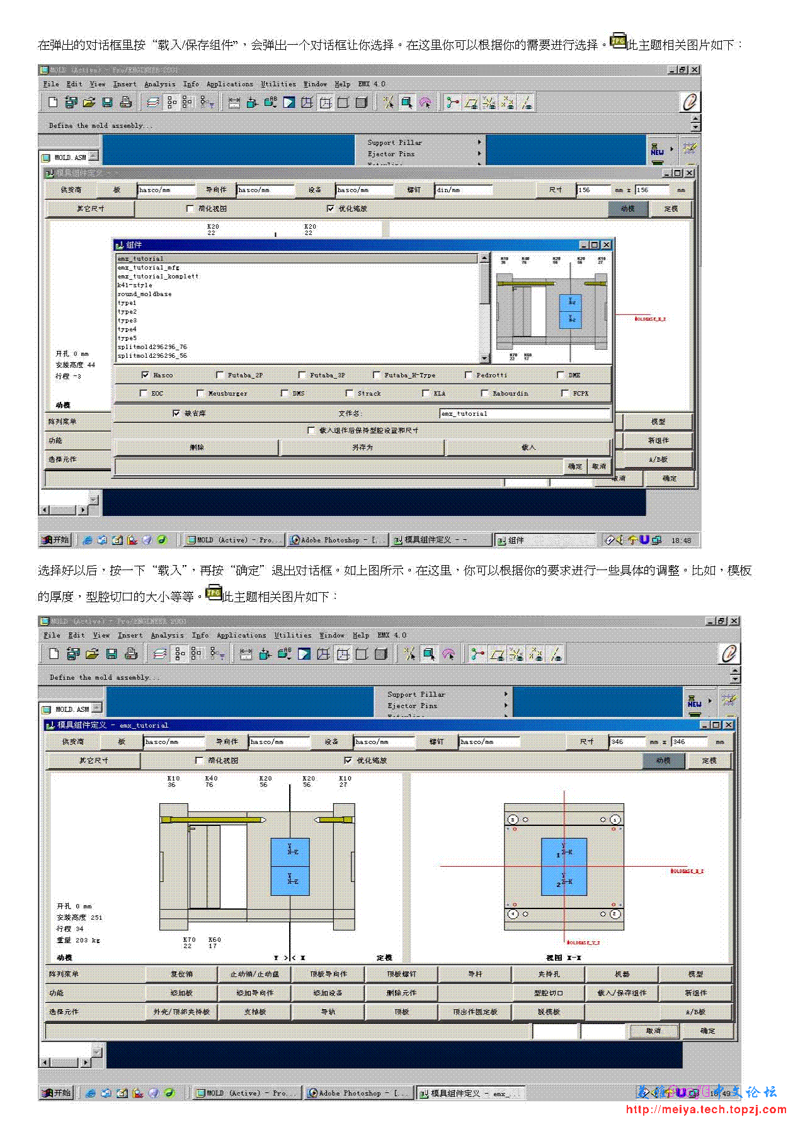This screenshot has width=793, height=1122.
Task: Click Open folder icon in lower screenshot toolbar
Action: coord(92,654)
